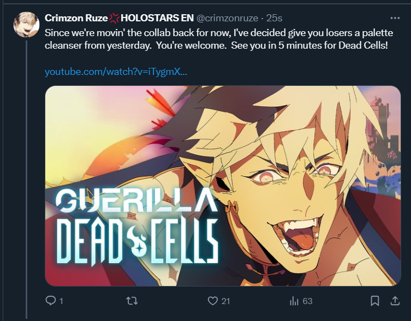Click the @crimzonruze handle
The width and height of the screenshot is (411, 321).
point(227,18)
